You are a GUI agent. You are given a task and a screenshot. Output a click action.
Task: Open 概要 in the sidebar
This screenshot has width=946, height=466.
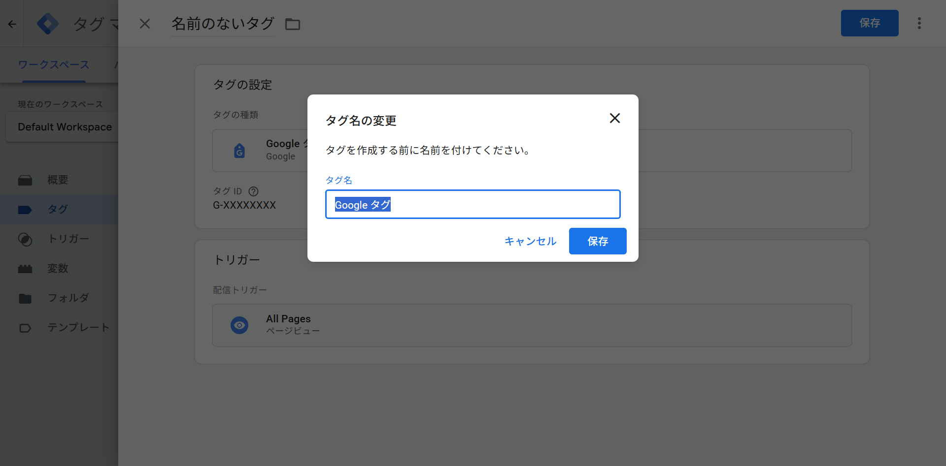57,180
